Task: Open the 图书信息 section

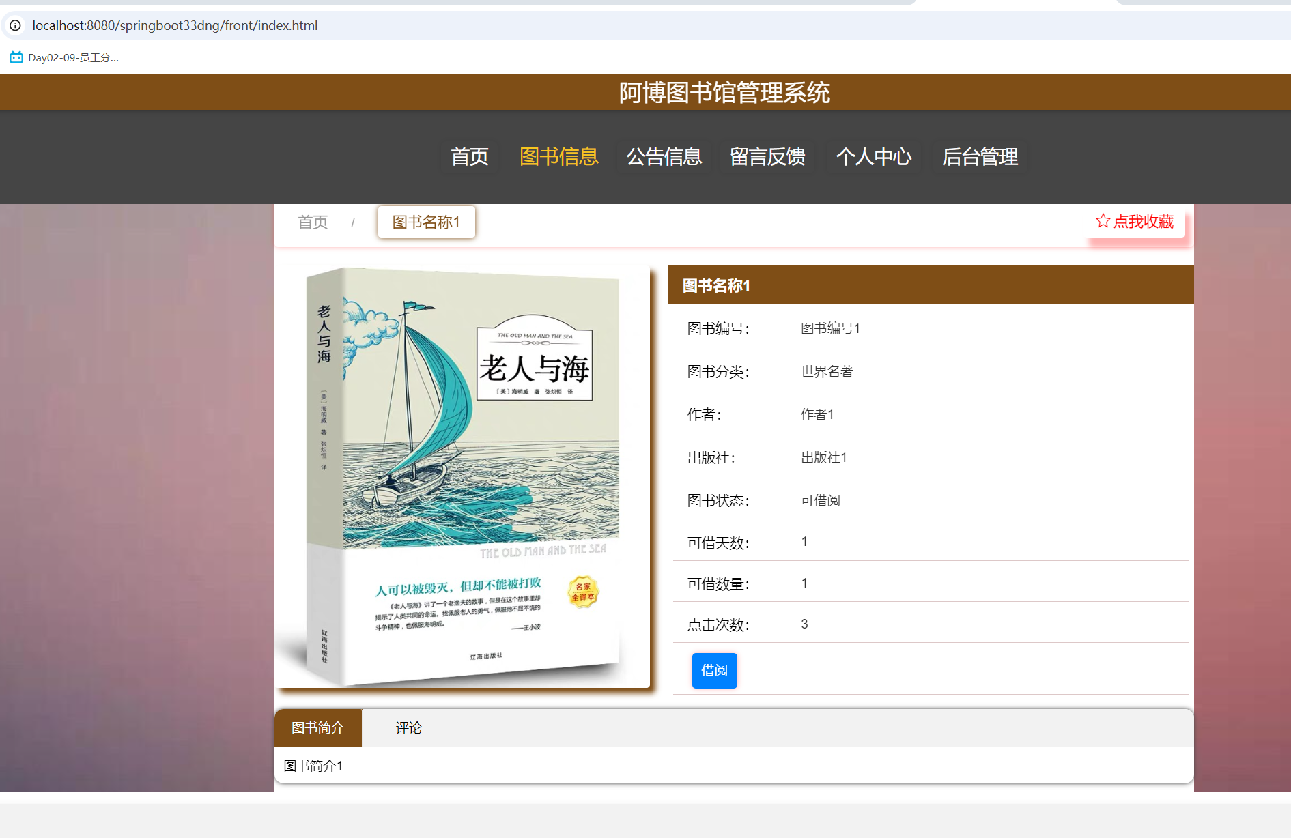Action: (x=558, y=157)
